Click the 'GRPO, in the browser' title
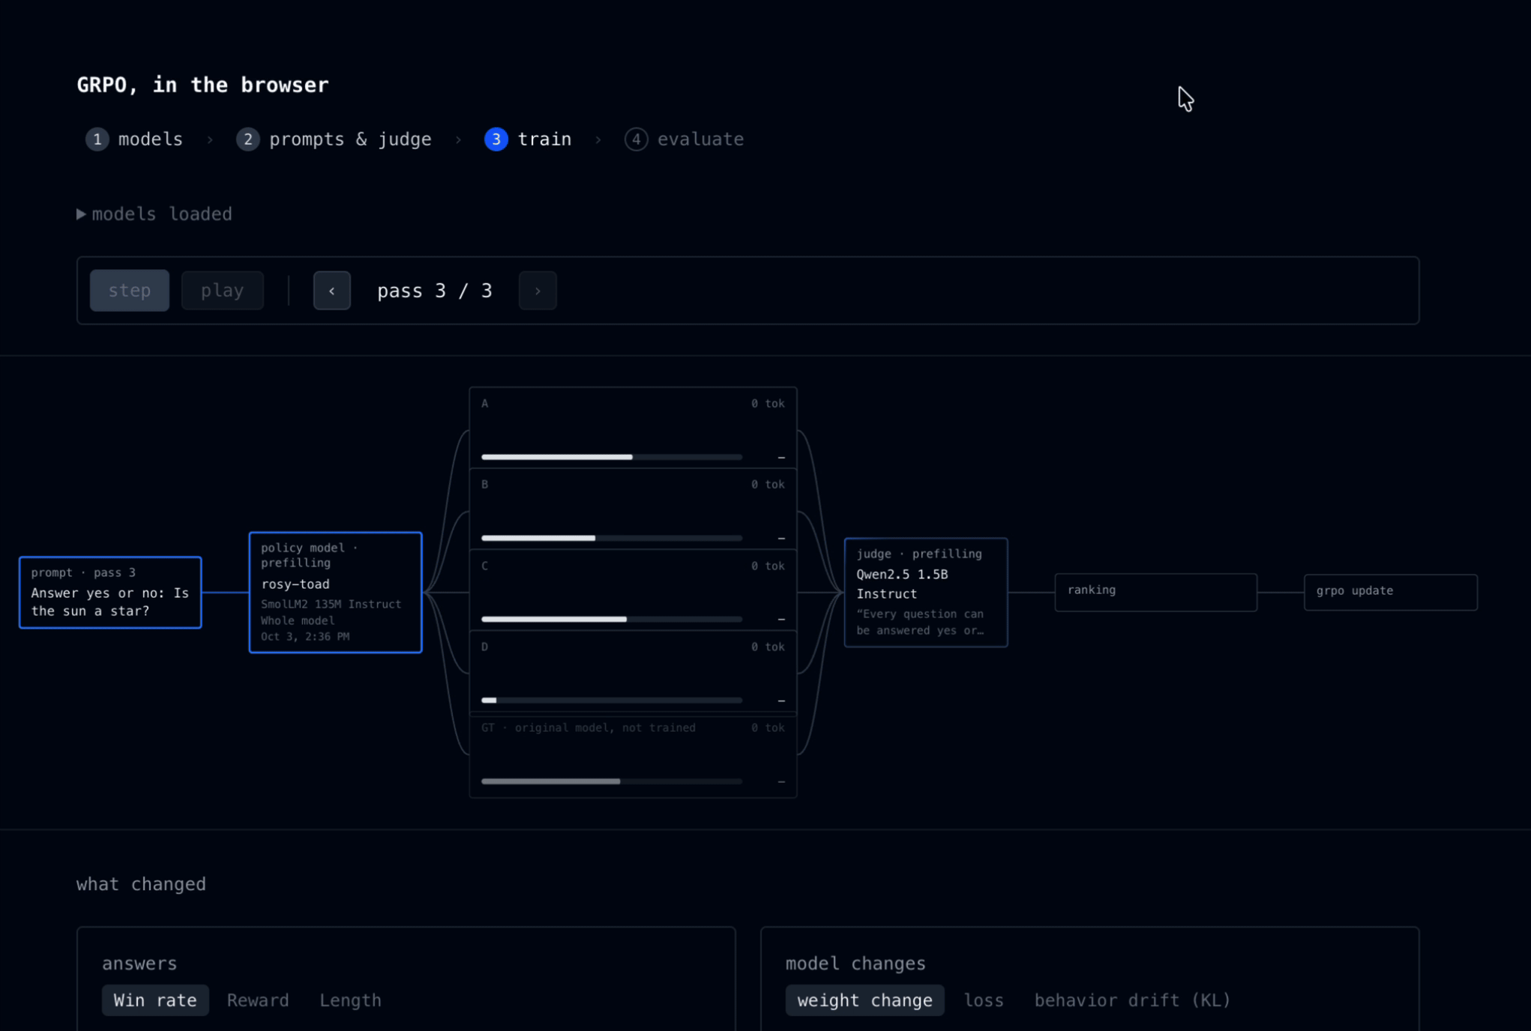 [202, 85]
